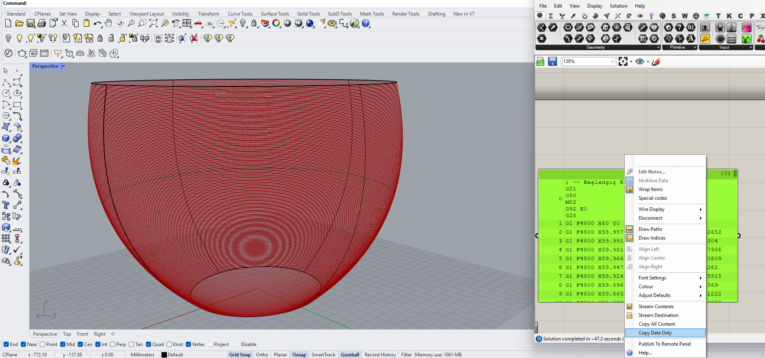Image resolution: width=765 pixels, height=358 pixels.
Task: Click the red car icon in toolbar
Action: coord(198,24)
